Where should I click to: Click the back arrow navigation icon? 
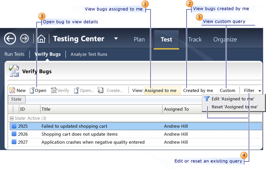(10, 39)
